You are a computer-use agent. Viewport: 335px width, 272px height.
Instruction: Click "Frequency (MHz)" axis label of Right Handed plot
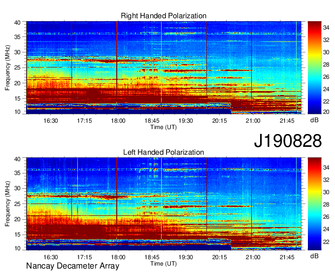coord(7,68)
